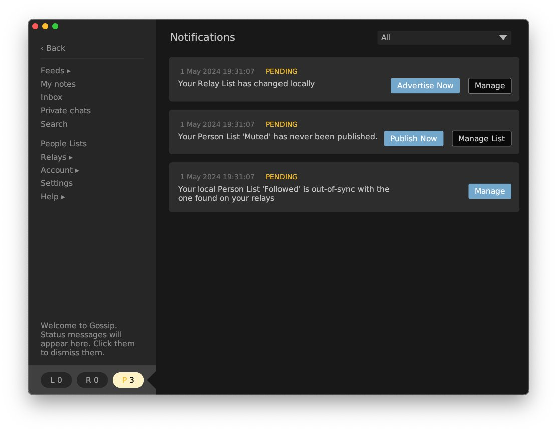The image size is (557, 432).
Task: Open the Search page
Action: coord(54,124)
